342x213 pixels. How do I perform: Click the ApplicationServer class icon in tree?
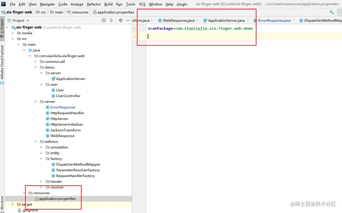tap(53, 79)
